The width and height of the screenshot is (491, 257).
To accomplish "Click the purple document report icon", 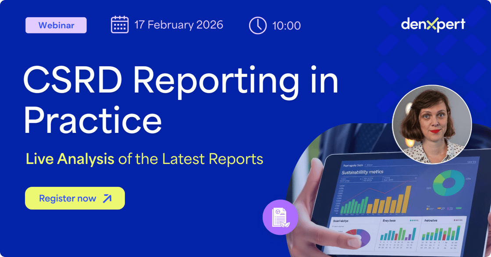I will click(x=280, y=217).
